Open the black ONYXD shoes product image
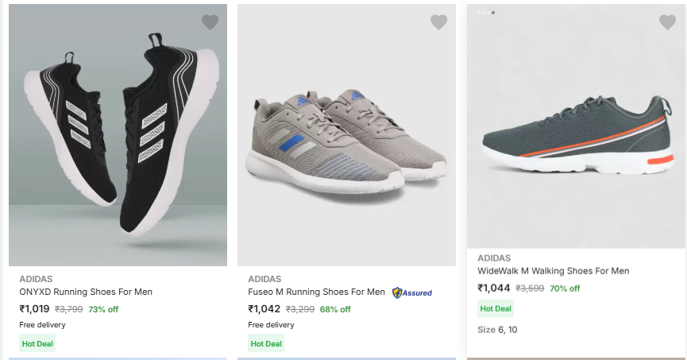This screenshot has width=687, height=360. click(118, 135)
